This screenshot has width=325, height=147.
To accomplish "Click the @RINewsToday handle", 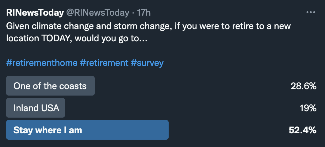I will 97,13.
